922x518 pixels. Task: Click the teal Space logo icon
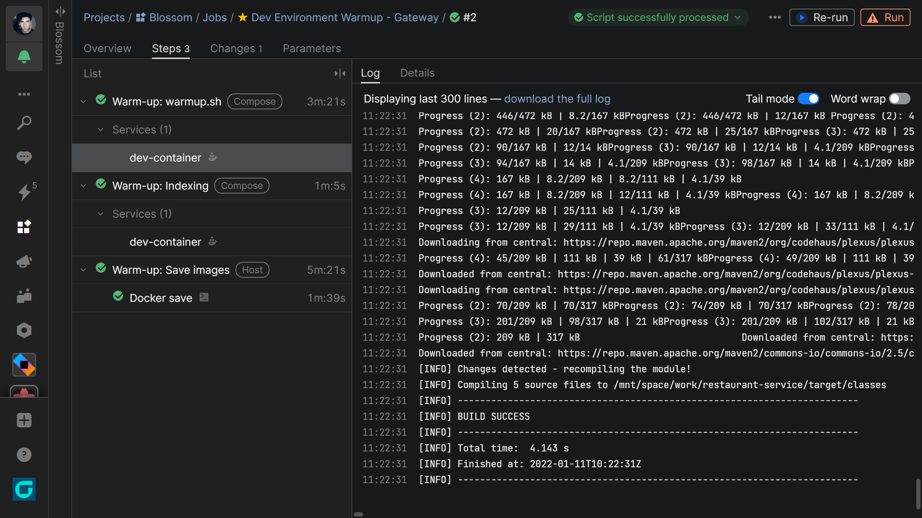(24, 489)
